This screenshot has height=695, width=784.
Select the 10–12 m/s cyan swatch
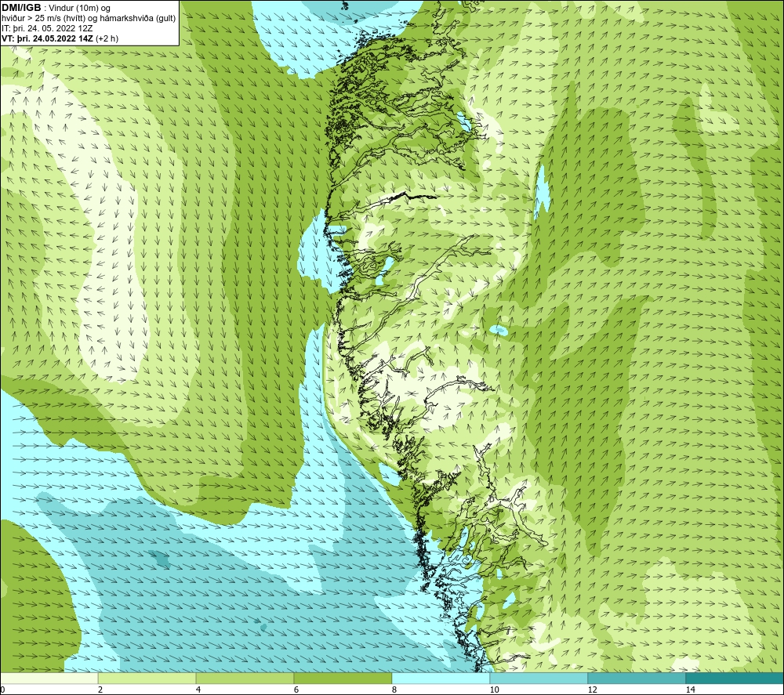[x=539, y=678]
